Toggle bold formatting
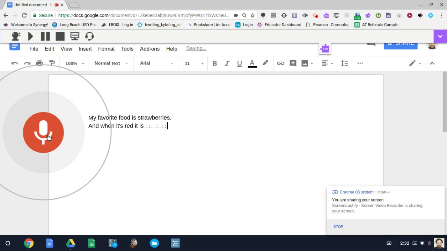Viewport: 447px width, 251px height. [215, 63]
